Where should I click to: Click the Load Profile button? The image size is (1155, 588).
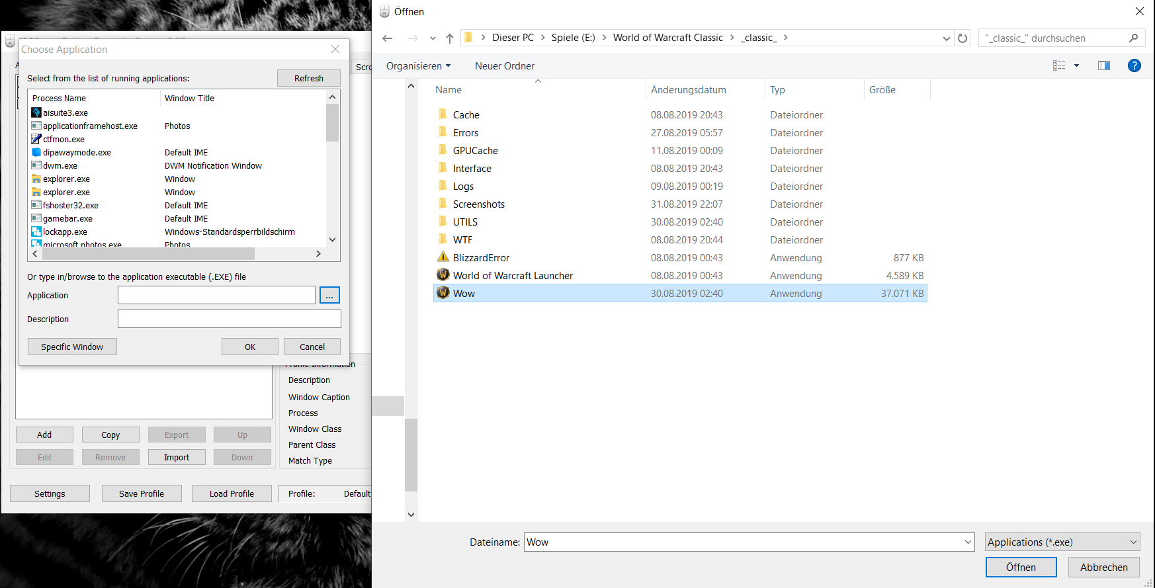(x=232, y=493)
